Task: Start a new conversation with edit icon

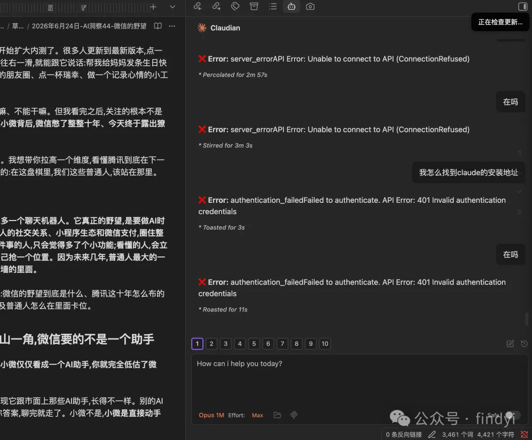Action: (510, 344)
